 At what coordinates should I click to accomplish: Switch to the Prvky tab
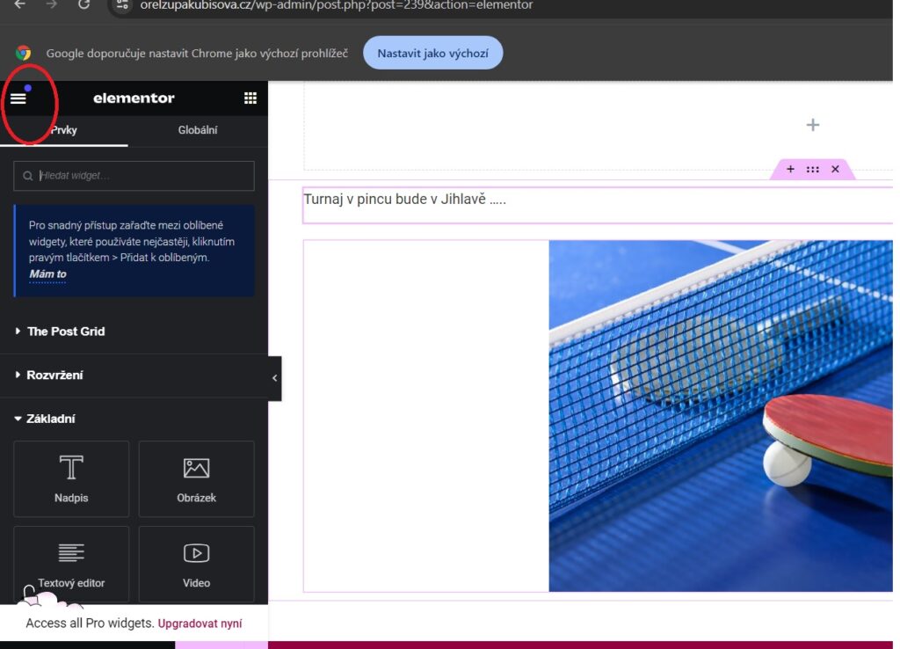pos(63,130)
